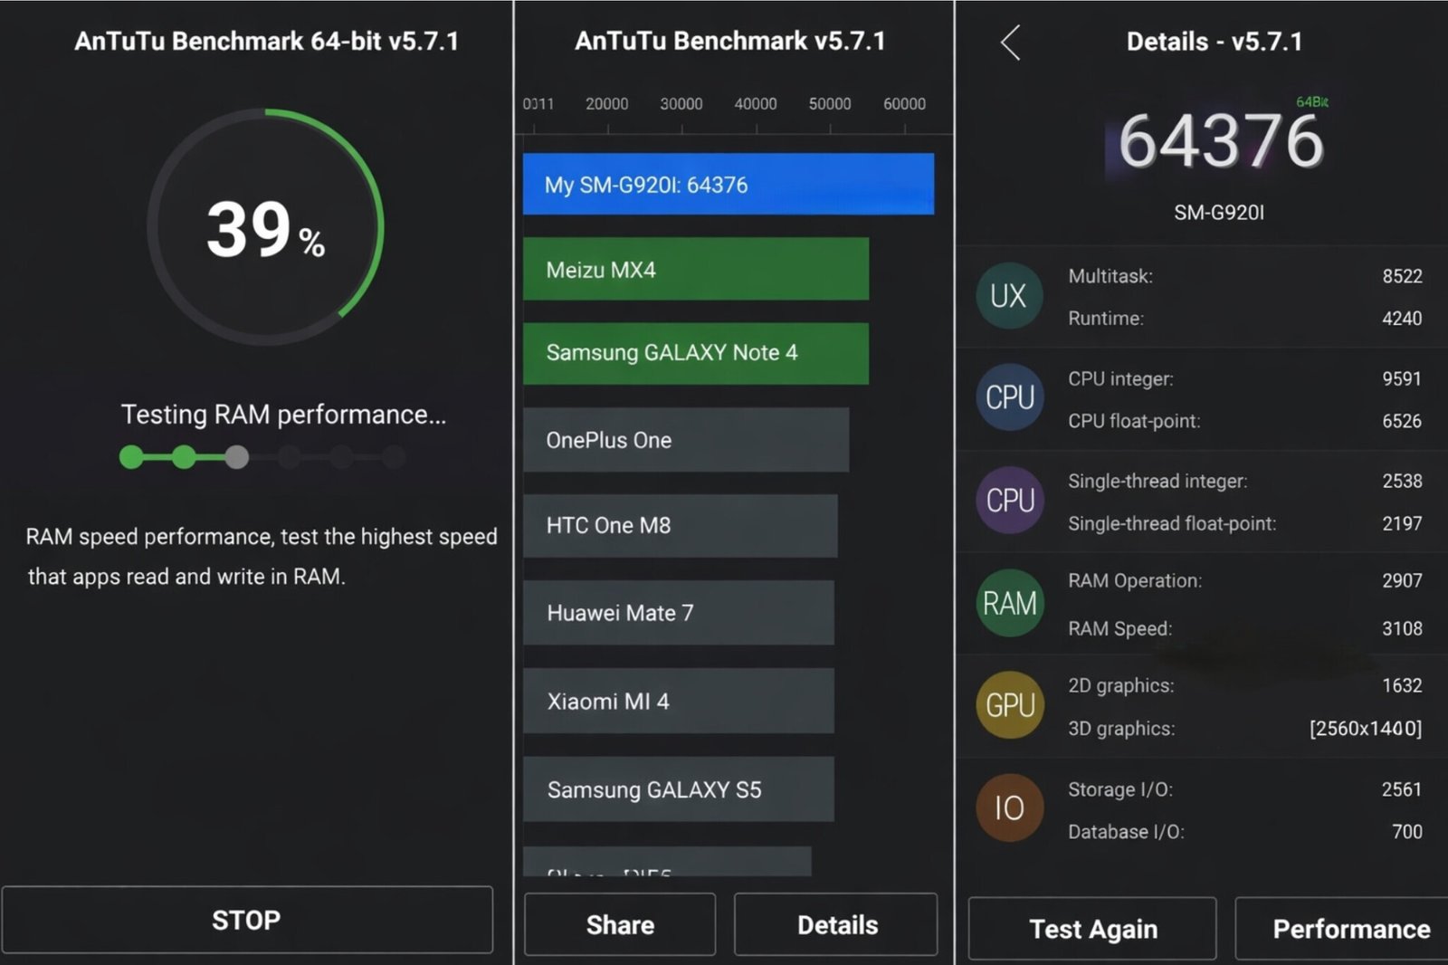This screenshot has width=1448, height=965.
Task: Open the Details view of results
Action: (x=835, y=924)
